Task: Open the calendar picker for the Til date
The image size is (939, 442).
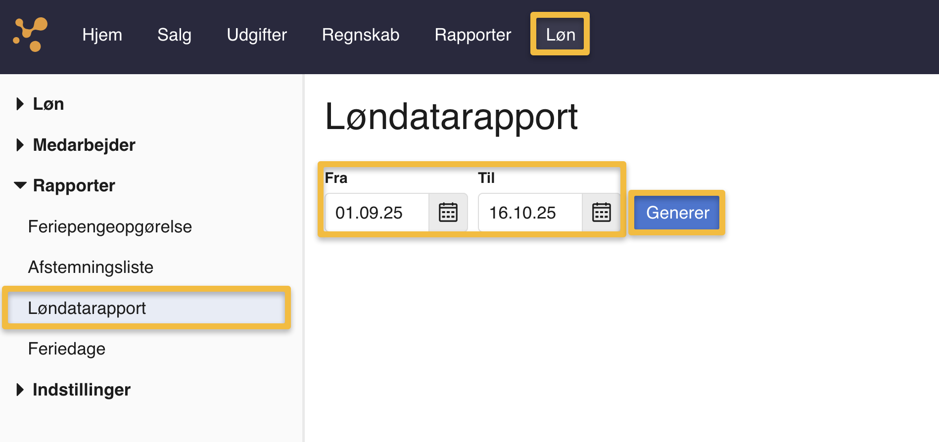Action: 601,213
